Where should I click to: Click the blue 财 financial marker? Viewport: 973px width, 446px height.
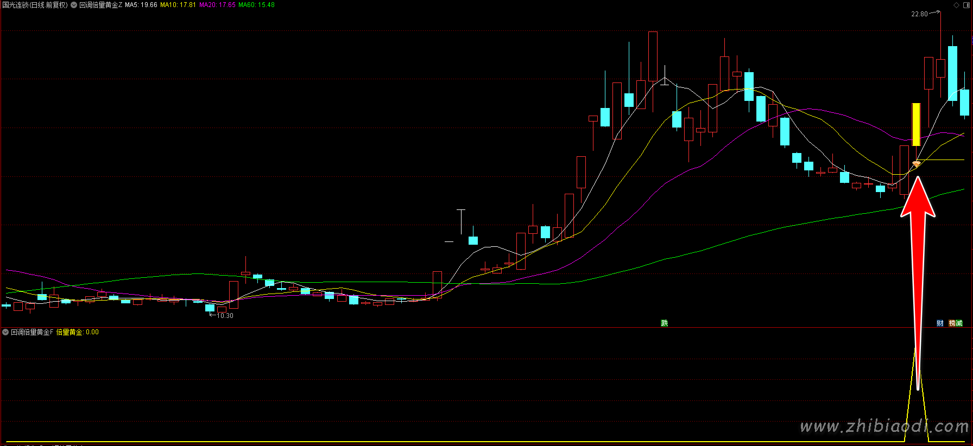[940, 323]
